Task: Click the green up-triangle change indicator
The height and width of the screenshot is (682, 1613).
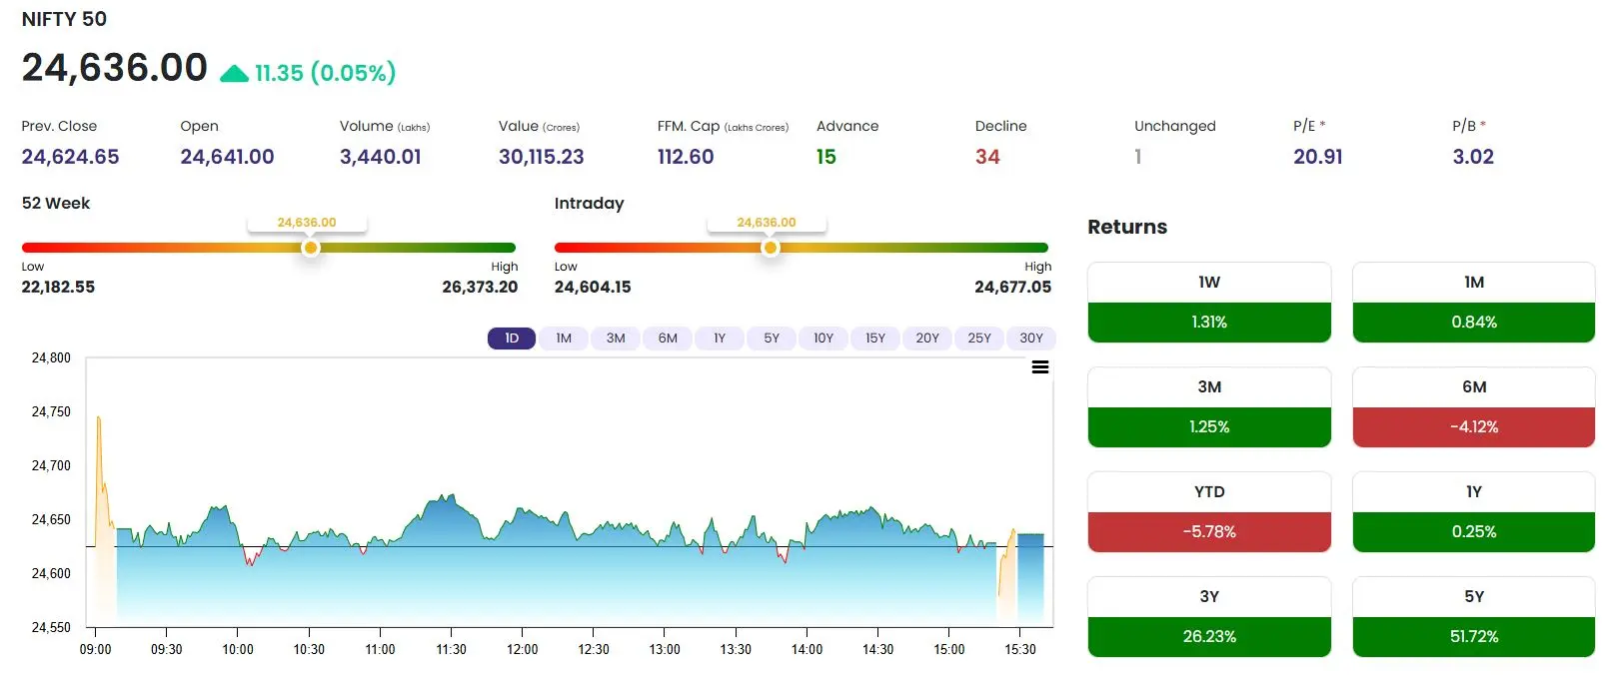Action: tap(234, 73)
